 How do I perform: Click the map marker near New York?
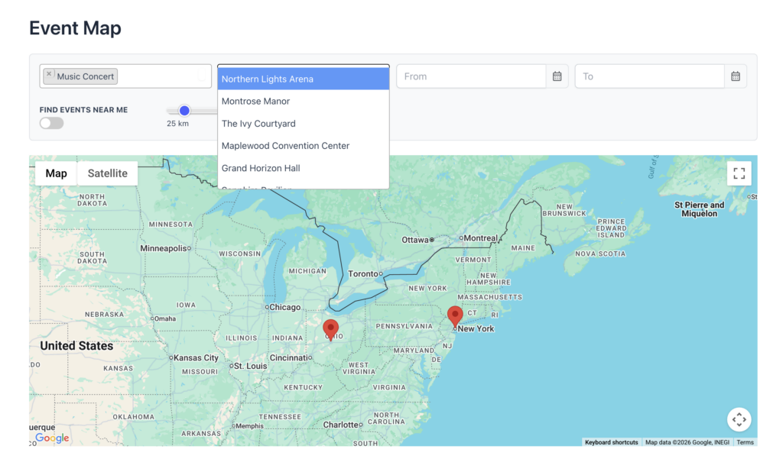click(x=455, y=316)
